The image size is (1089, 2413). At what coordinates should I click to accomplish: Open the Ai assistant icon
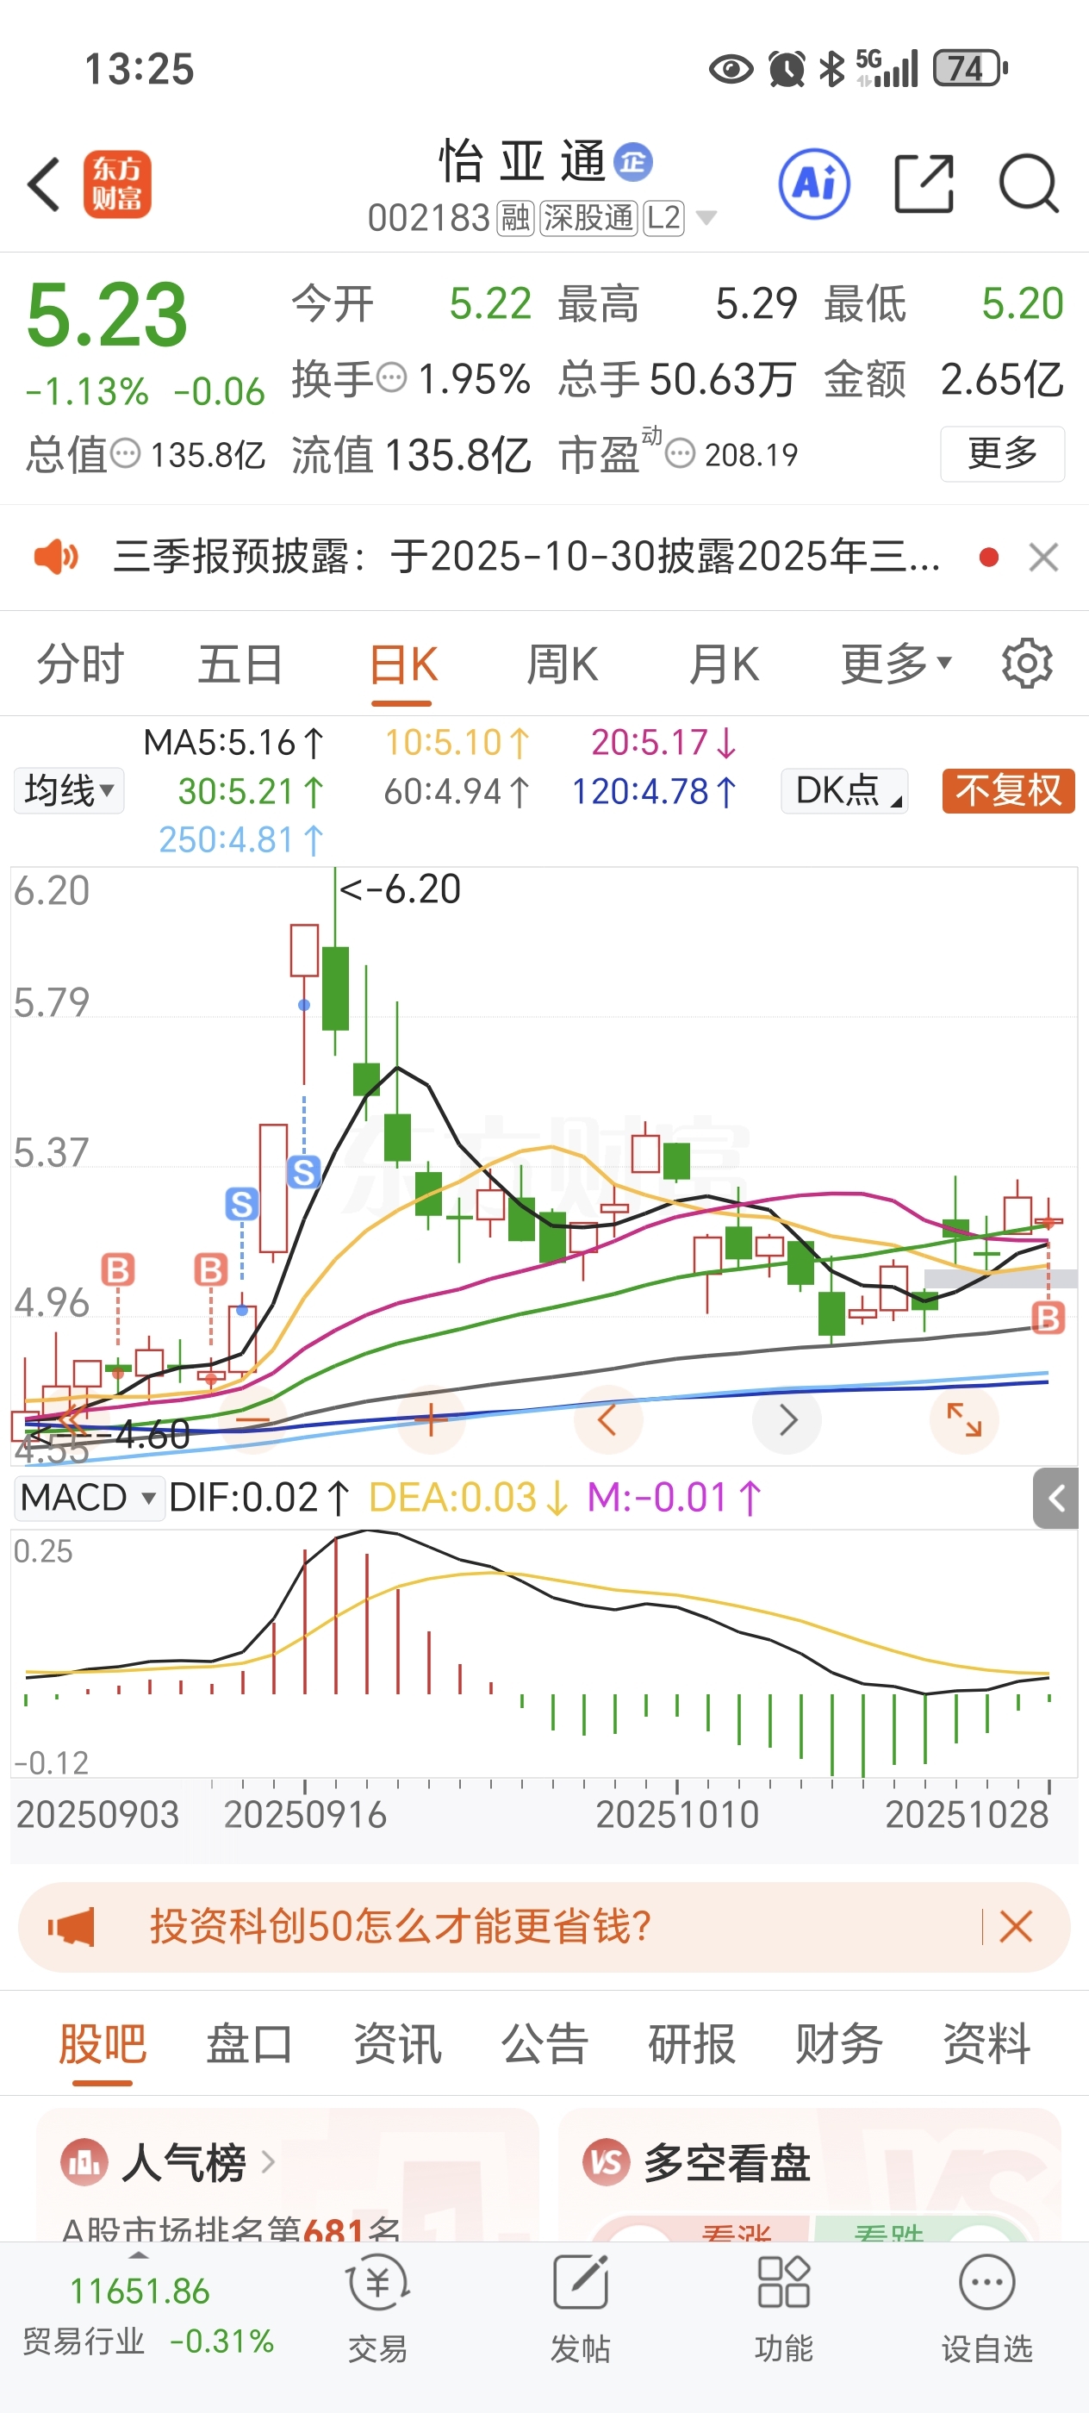[813, 184]
